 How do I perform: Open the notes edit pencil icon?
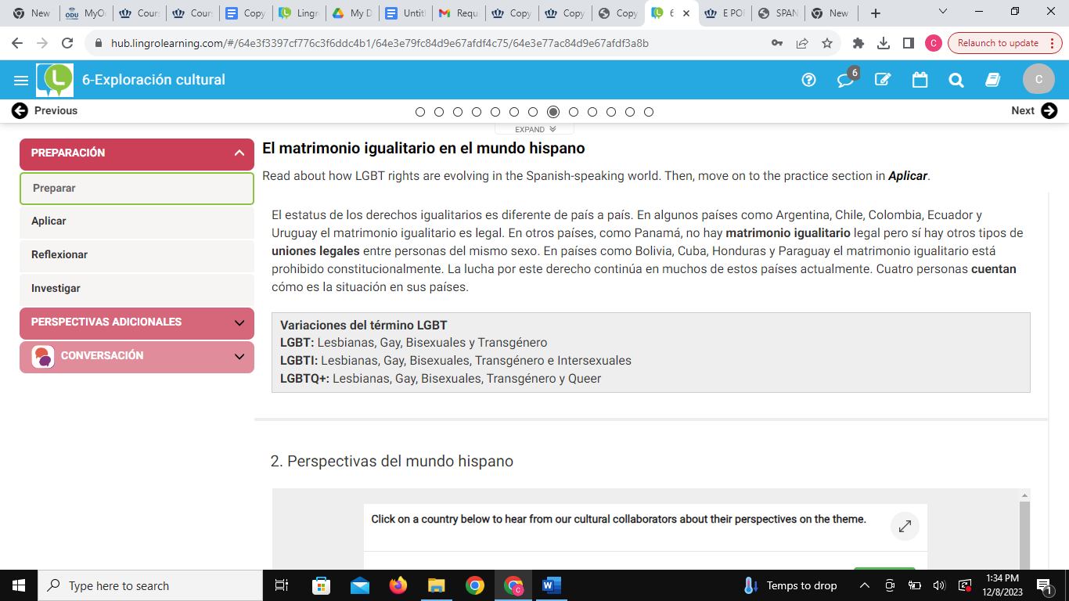pos(883,80)
